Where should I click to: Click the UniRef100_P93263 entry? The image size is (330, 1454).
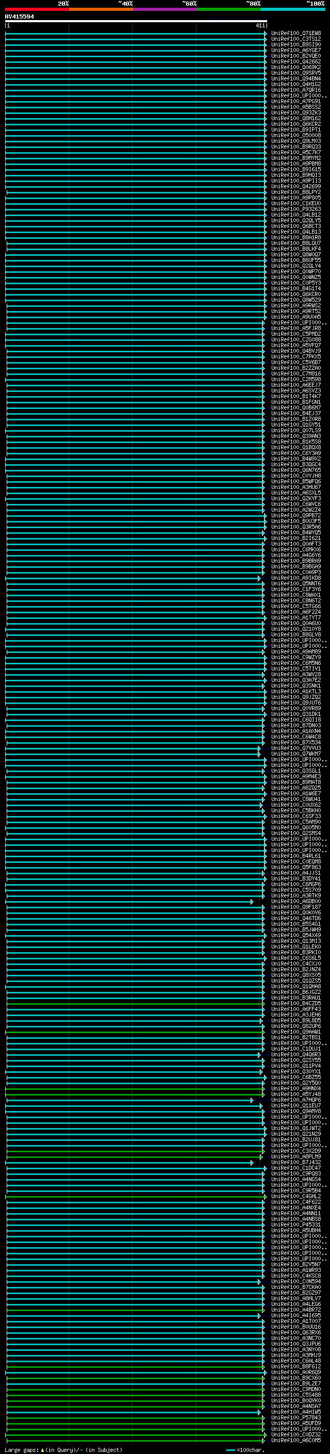[296, 209]
